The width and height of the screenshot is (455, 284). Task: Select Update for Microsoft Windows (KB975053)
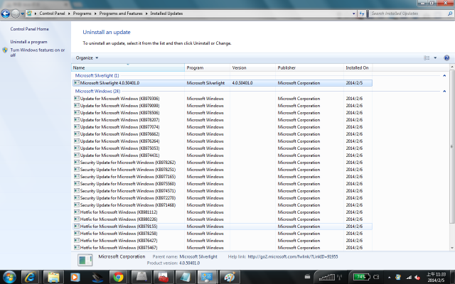223,148
